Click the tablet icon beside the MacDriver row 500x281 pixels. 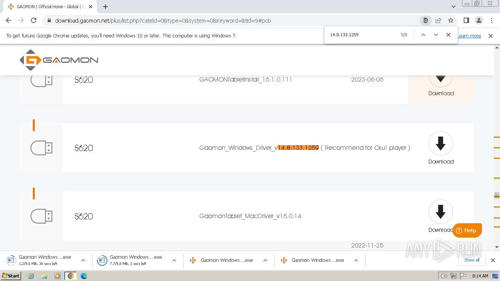(x=41, y=216)
